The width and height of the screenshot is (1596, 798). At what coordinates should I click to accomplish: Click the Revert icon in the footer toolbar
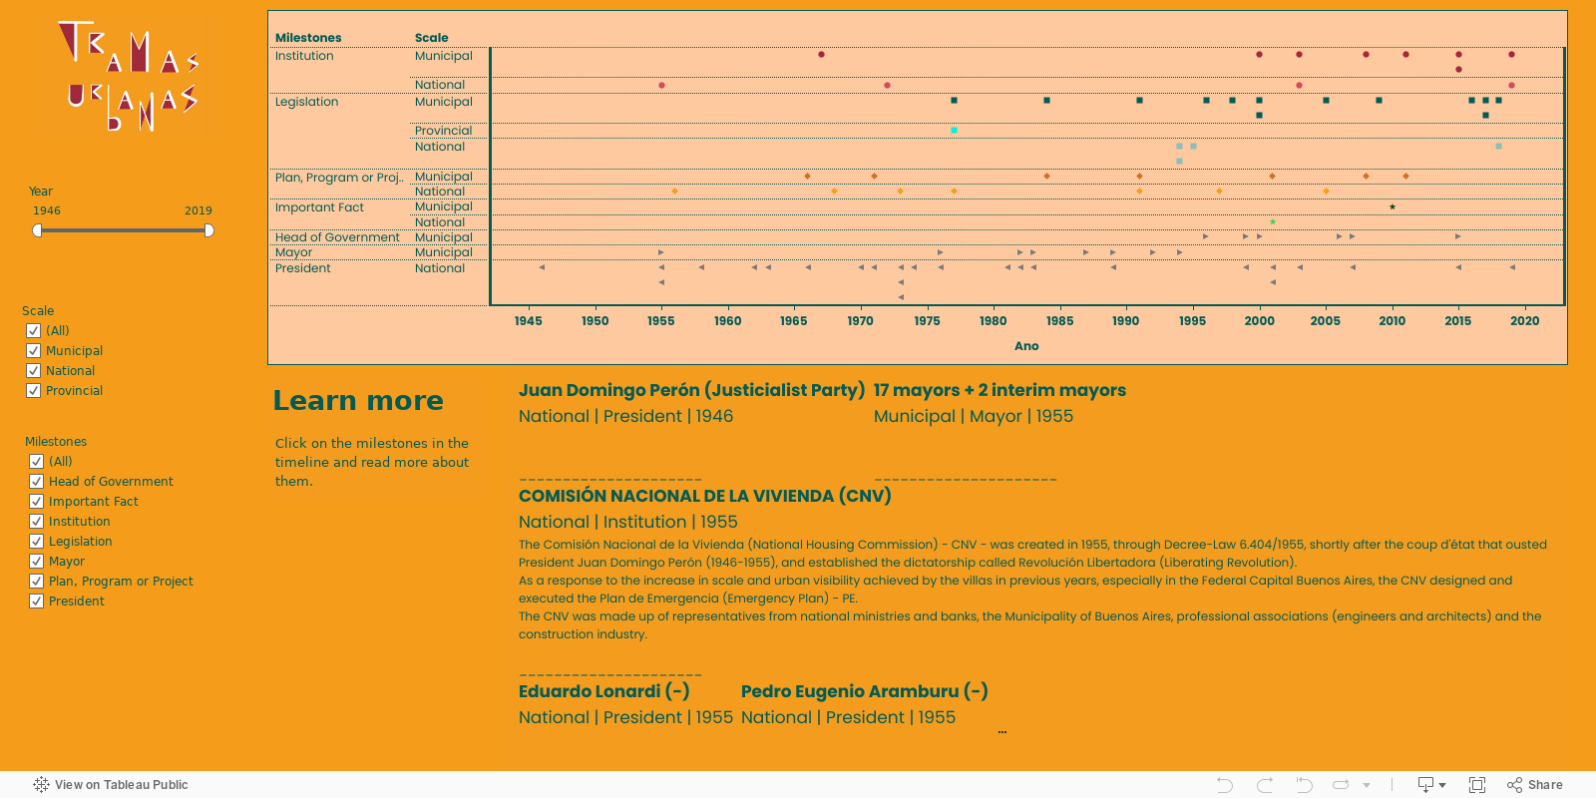[1304, 785]
